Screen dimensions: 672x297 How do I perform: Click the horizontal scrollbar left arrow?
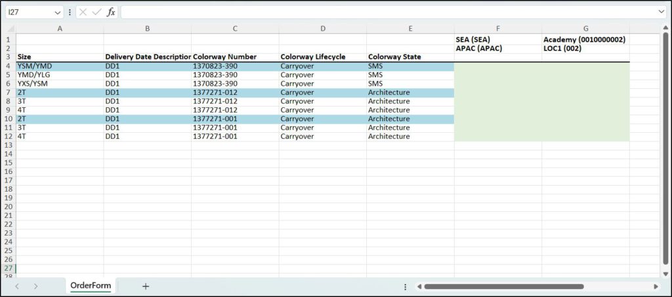pyautogui.click(x=417, y=287)
